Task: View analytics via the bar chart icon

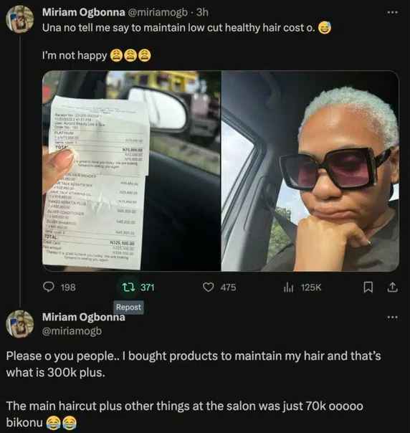Action: point(288,287)
